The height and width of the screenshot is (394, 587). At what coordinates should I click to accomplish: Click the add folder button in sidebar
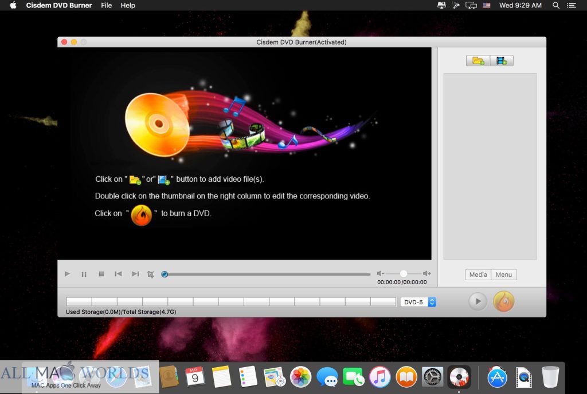pyautogui.click(x=478, y=61)
